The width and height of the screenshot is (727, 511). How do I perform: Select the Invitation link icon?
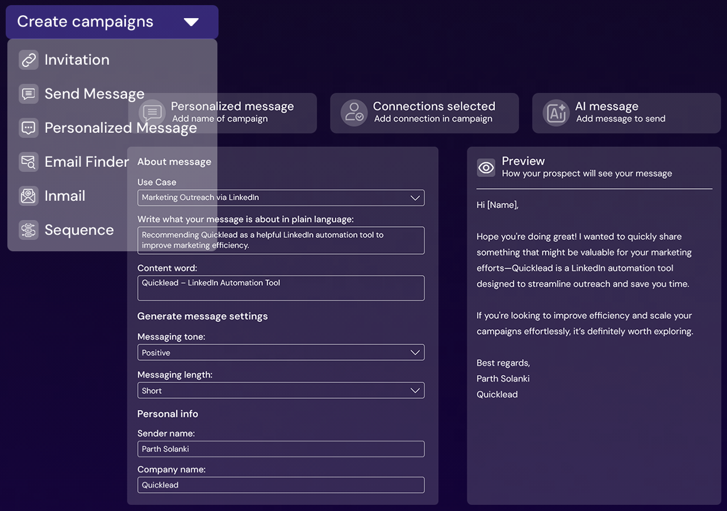(x=28, y=60)
